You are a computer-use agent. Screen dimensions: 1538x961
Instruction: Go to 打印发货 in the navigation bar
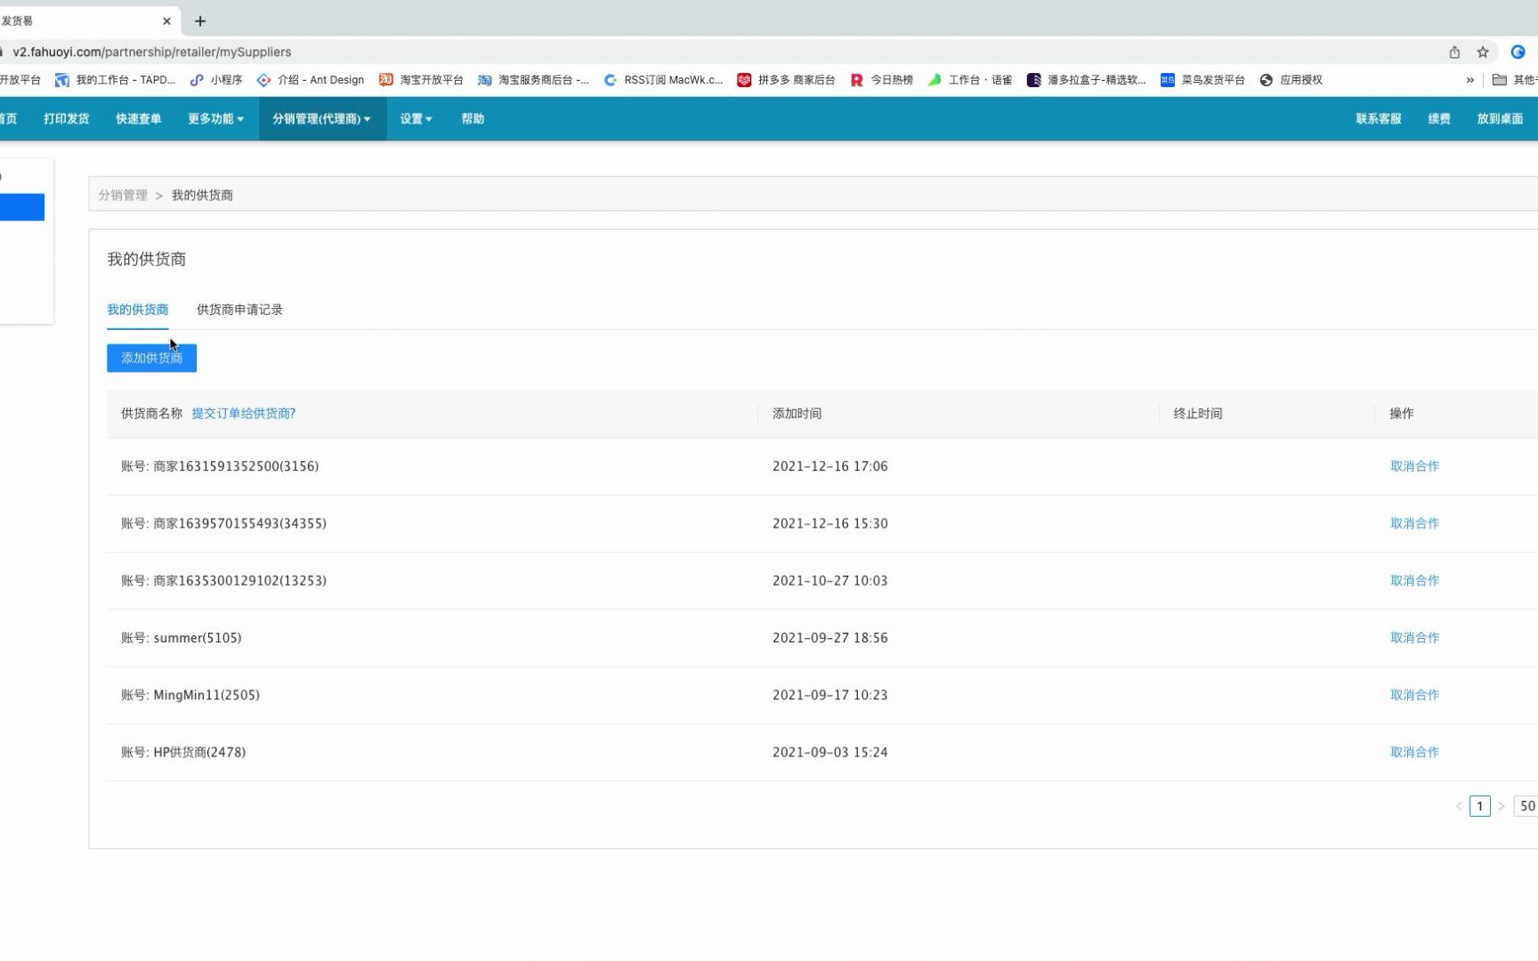click(67, 118)
